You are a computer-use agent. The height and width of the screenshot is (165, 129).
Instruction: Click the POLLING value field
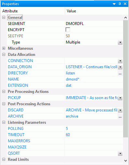click(94, 129)
